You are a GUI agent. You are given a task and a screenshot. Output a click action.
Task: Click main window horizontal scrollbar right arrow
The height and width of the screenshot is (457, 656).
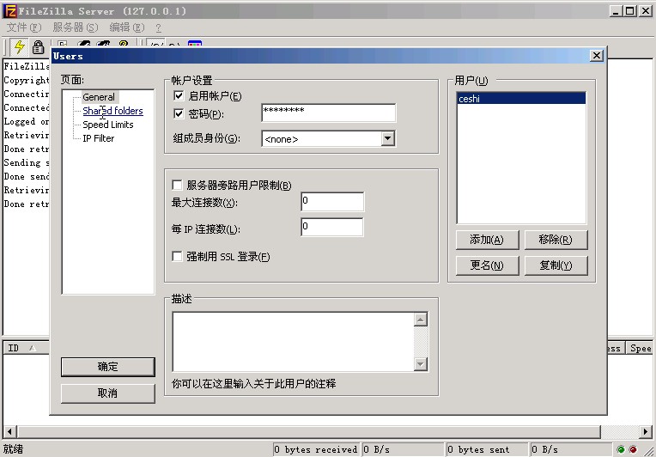646,431
